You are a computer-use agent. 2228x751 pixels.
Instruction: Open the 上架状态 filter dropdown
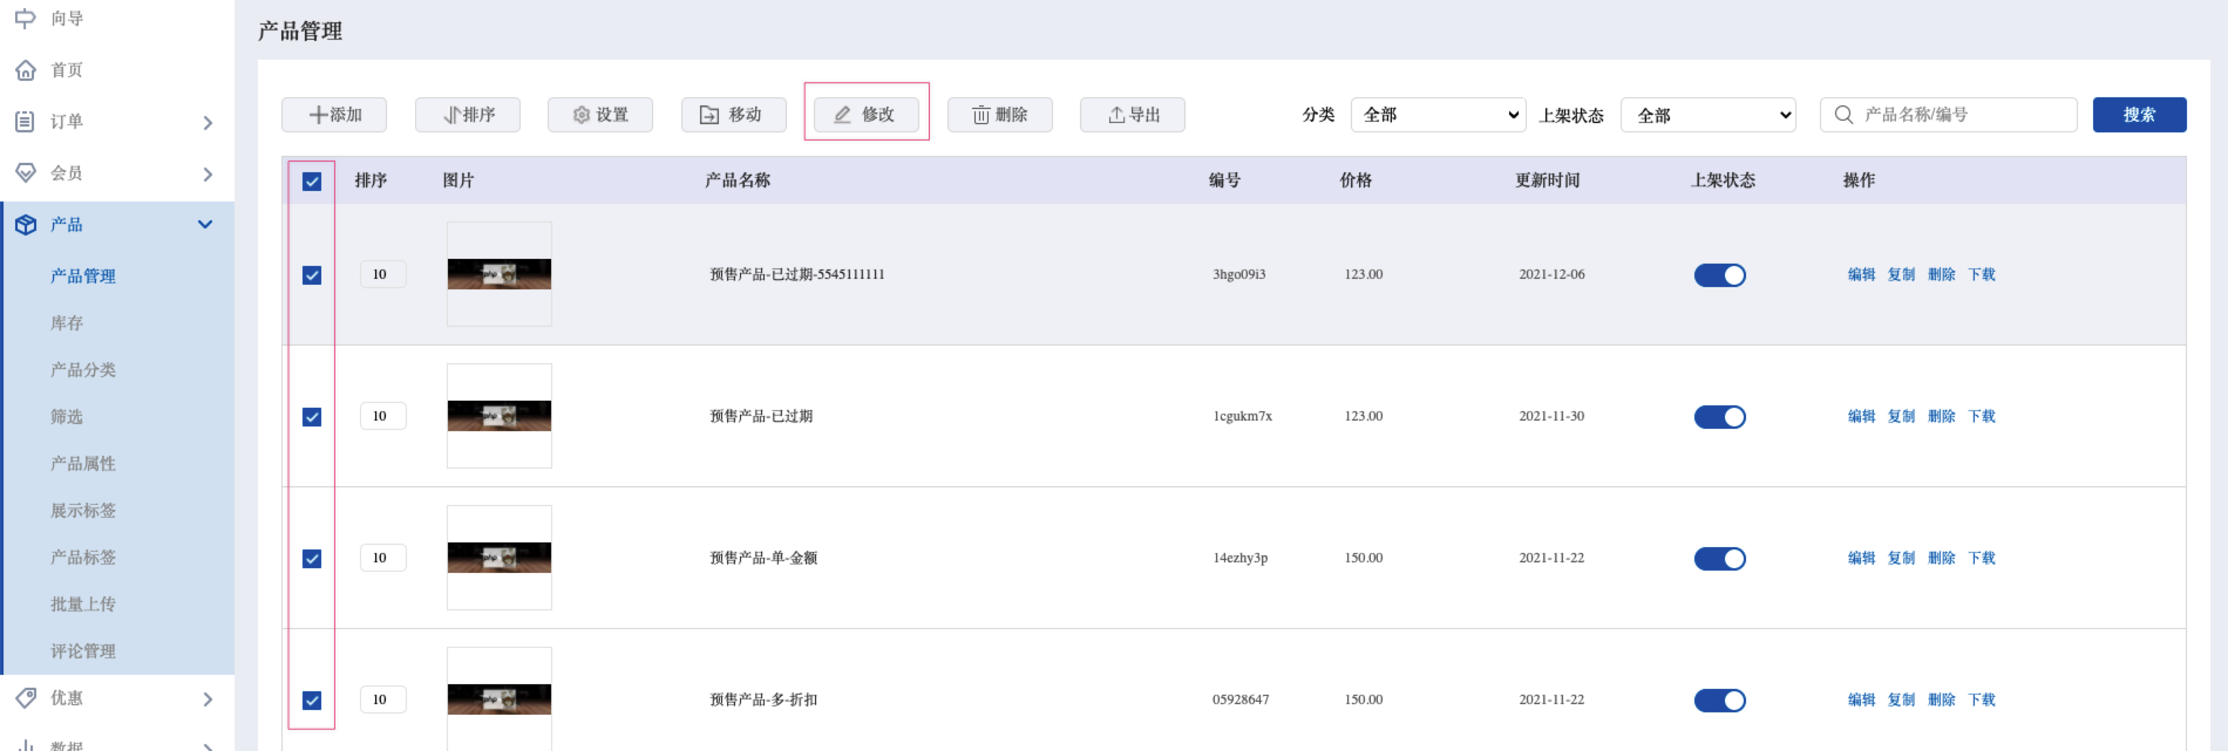[1707, 115]
